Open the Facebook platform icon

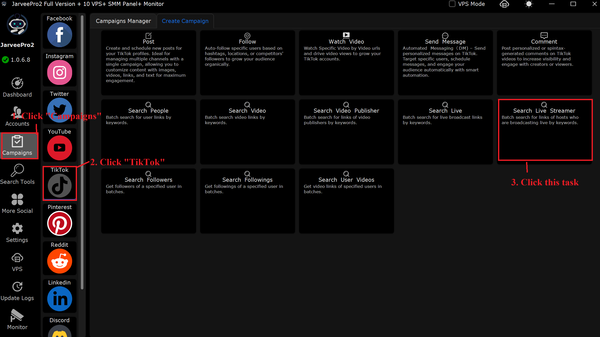click(59, 34)
